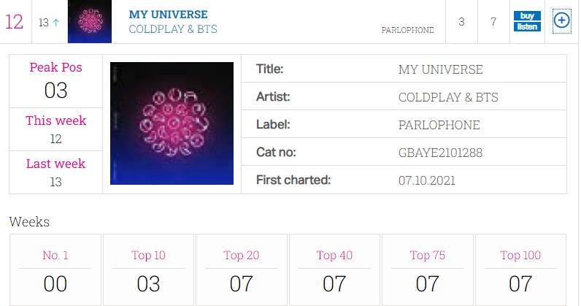Click the No. 1 weeks box
The width and height of the screenshot is (581, 306).
(55, 269)
